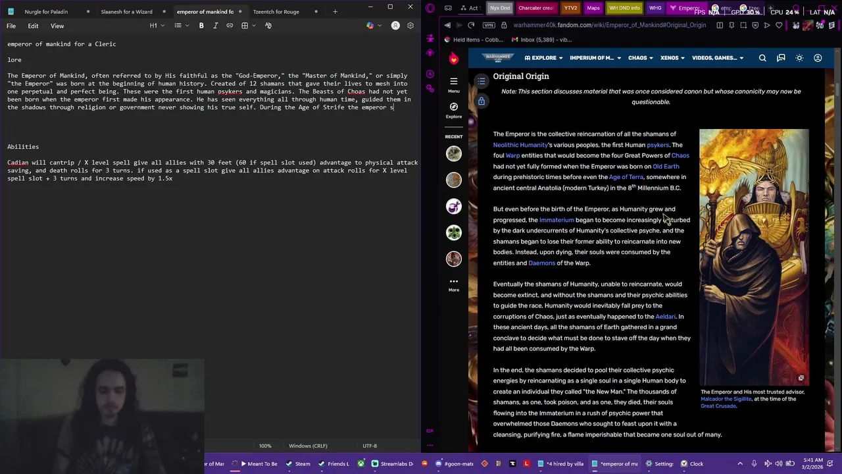Open wiki search magnifier icon

(x=762, y=58)
